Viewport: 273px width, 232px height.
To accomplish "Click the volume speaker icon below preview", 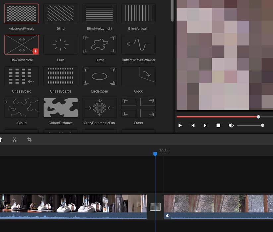I will [231, 125].
